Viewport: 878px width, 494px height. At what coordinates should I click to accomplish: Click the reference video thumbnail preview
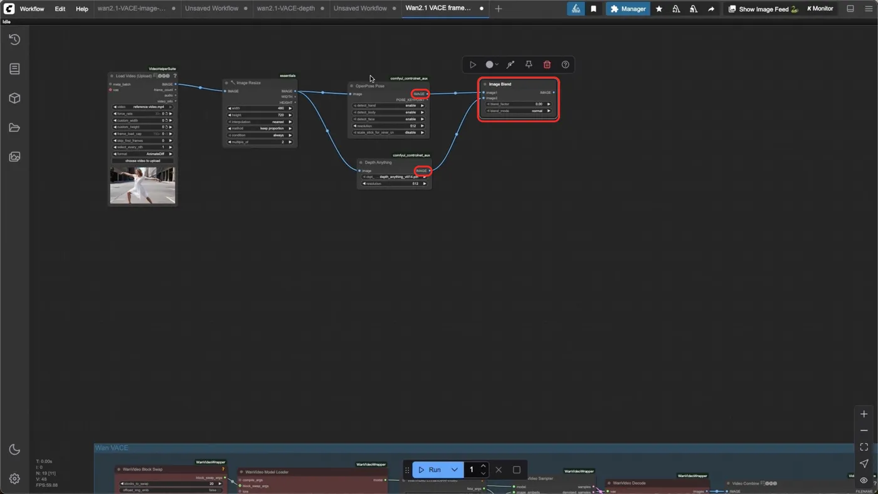click(143, 184)
